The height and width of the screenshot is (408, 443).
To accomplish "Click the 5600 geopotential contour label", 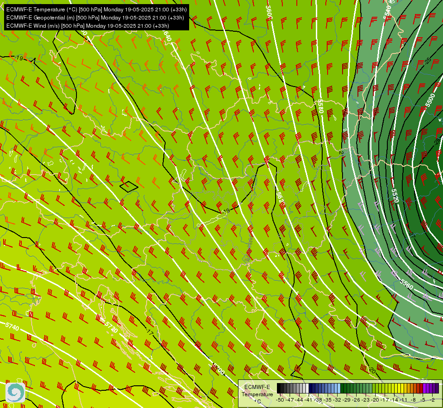I will [269, 13].
